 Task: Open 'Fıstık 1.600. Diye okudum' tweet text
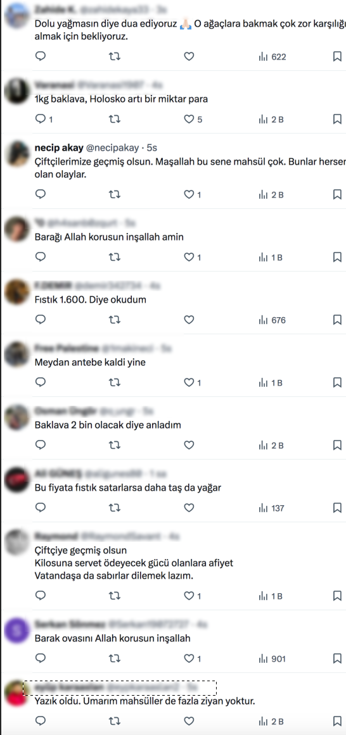tap(90, 299)
